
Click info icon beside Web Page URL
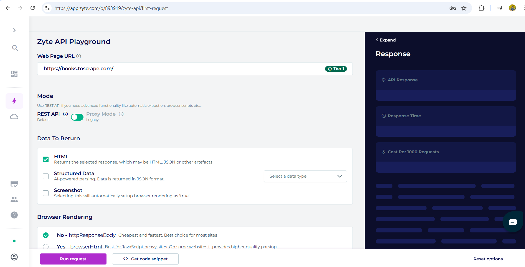79,56
